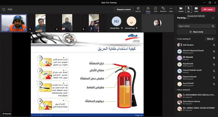The image size is (218, 117).
Task: Open the Pop out option
Action: [x=138, y=10]
